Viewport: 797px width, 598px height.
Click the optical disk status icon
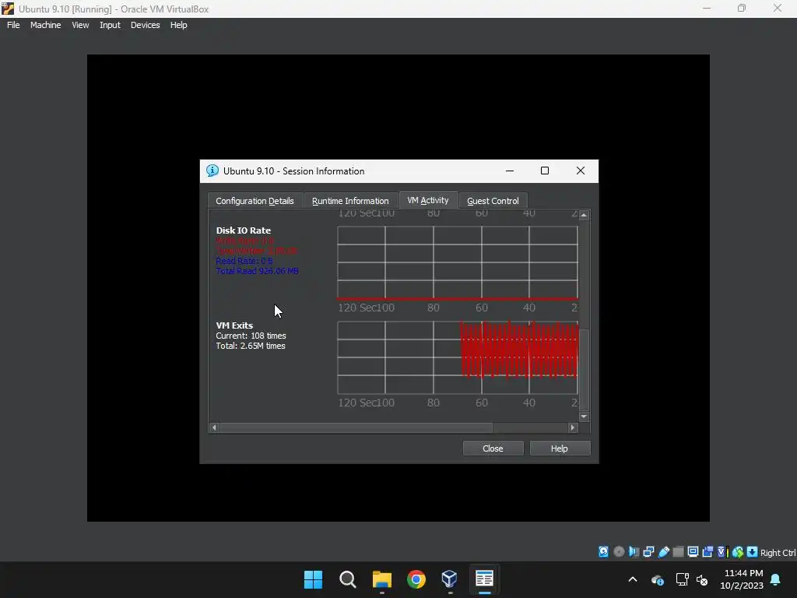pos(619,552)
